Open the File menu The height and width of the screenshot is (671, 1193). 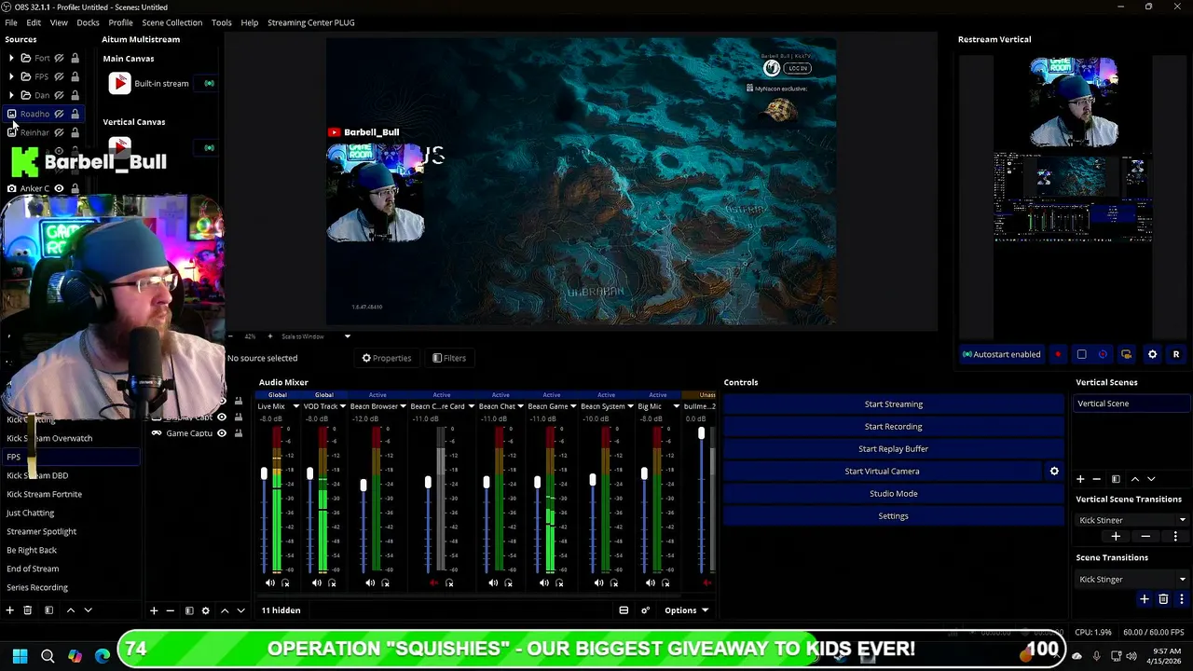[x=11, y=22]
